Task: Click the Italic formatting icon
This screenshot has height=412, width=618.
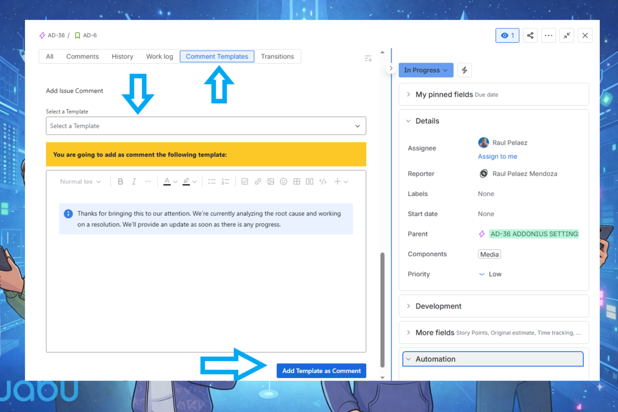Action: 134,182
